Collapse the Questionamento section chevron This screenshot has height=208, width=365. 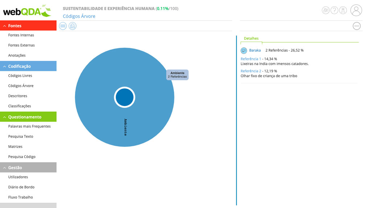coord(4,117)
